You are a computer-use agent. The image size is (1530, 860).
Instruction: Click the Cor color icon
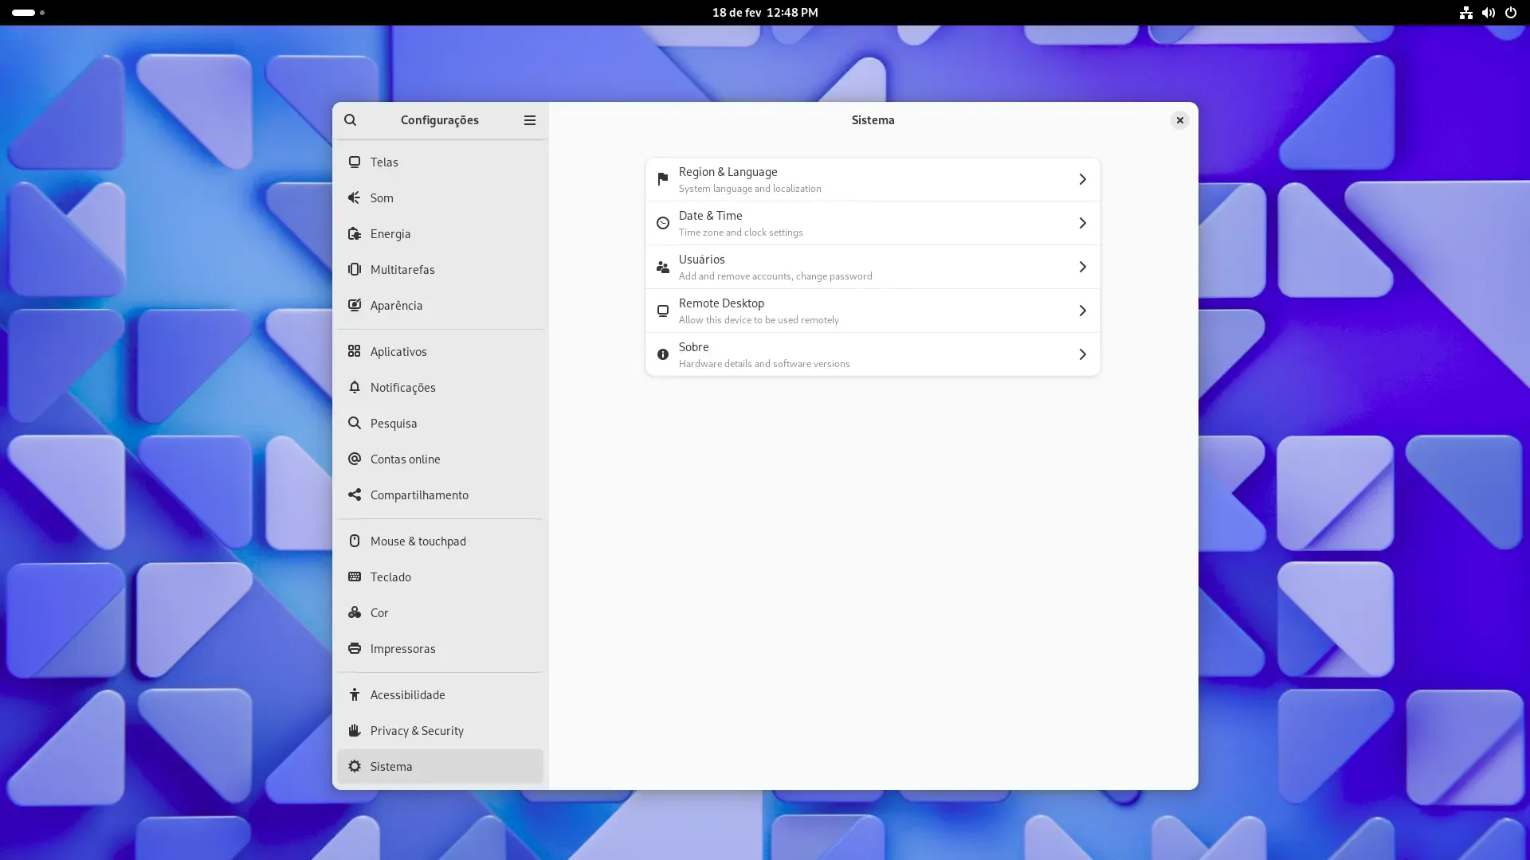pos(355,613)
